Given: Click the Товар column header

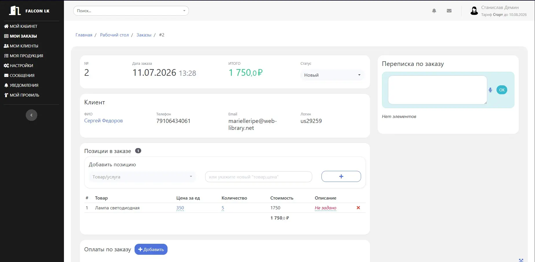Looking at the screenshot, I should pyautogui.click(x=101, y=198).
